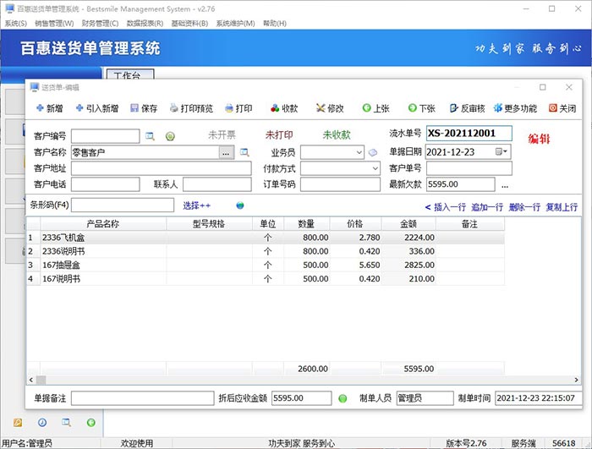Open the 系统维护(M) menu
Viewport: 592px width, 449px height.
click(235, 24)
